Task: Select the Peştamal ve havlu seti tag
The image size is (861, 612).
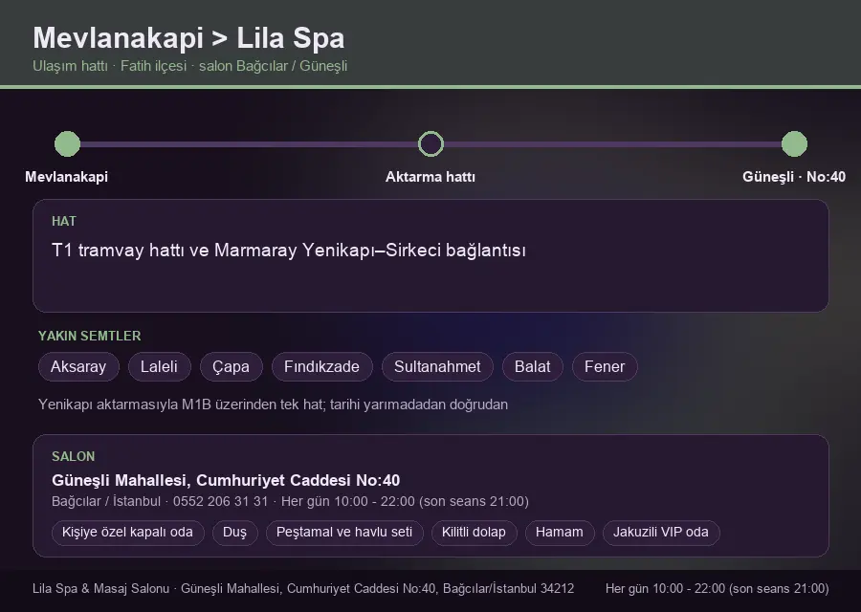Action: tap(344, 533)
